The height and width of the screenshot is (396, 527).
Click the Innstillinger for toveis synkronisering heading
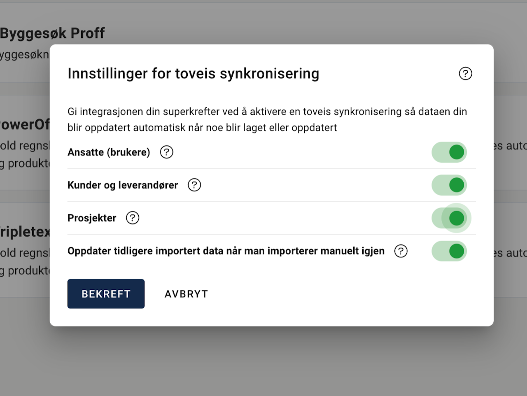[x=193, y=74]
